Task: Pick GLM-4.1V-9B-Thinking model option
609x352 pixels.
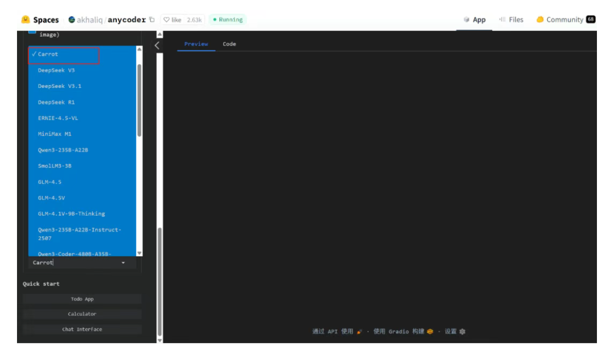Action: (82, 214)
